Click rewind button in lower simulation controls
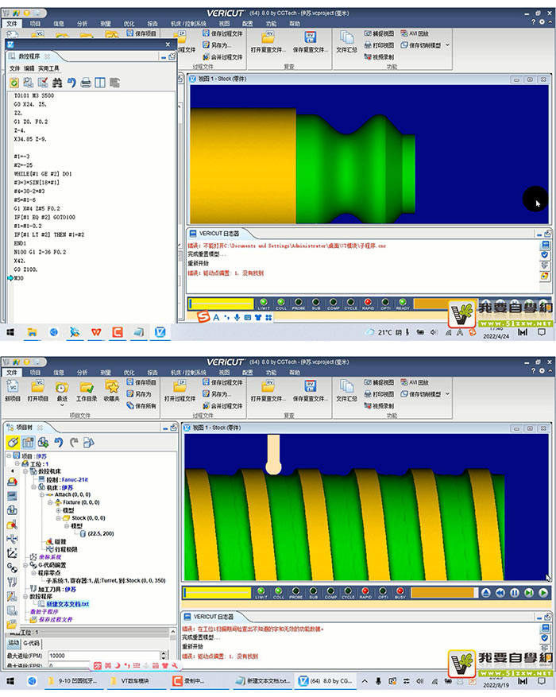Screen dimensions: 556x697 click(500, 593)
